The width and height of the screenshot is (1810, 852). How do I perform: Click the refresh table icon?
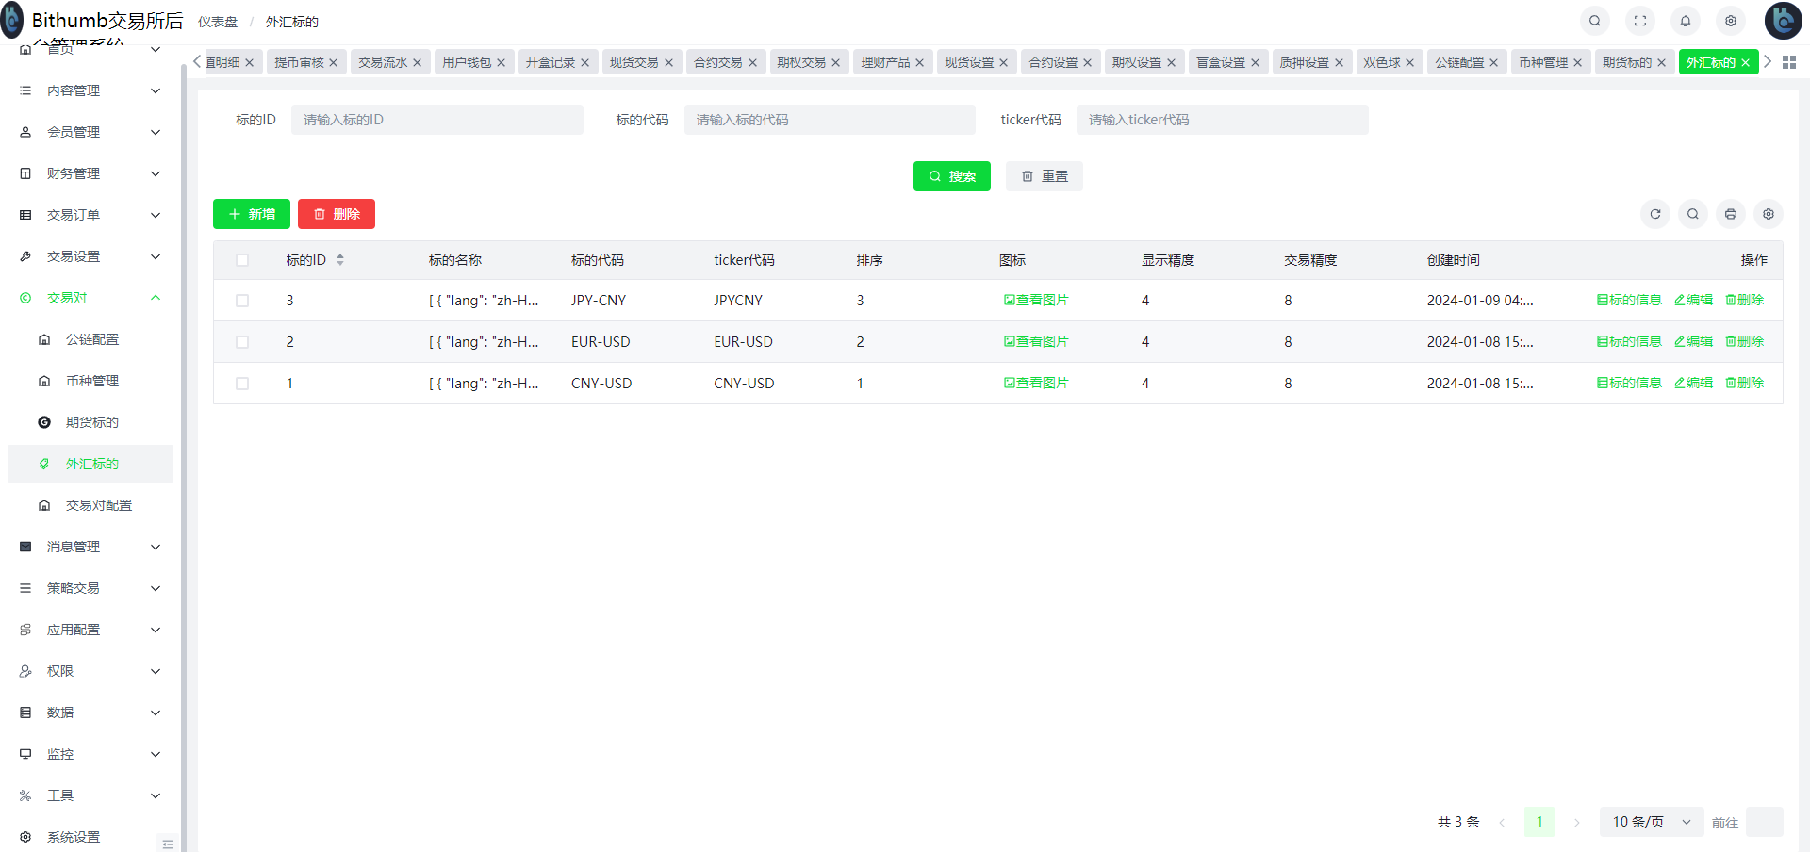point(1654,214)
